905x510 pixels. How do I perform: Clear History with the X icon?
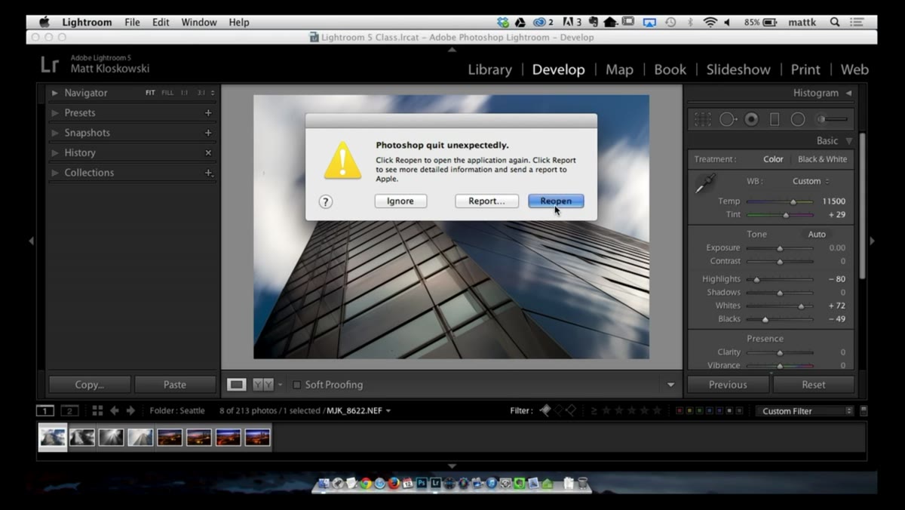coord(208,152)
